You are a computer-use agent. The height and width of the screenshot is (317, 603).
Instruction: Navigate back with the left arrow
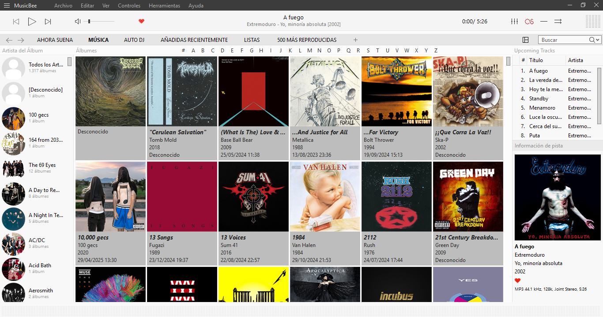pyautogui.click(x=9, y=40)
